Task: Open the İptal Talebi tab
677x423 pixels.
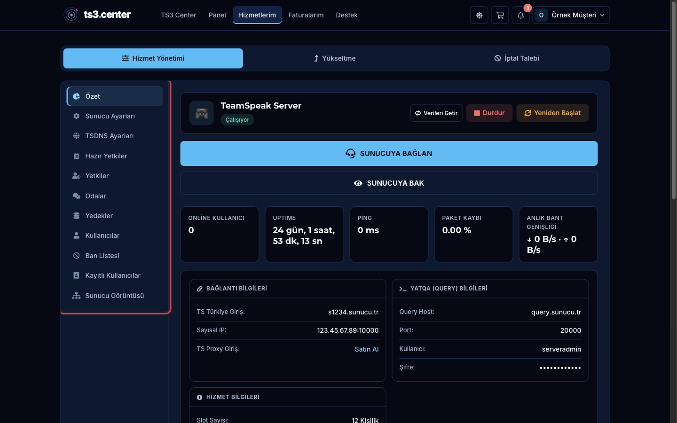Action: coord(517,58)
